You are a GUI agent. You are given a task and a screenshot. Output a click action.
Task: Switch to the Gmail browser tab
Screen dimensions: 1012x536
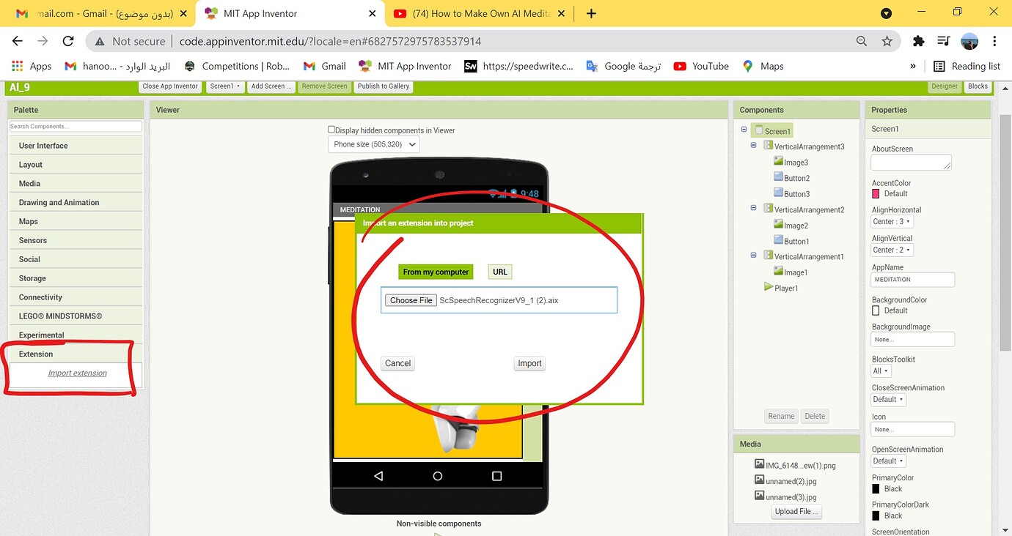88,13
